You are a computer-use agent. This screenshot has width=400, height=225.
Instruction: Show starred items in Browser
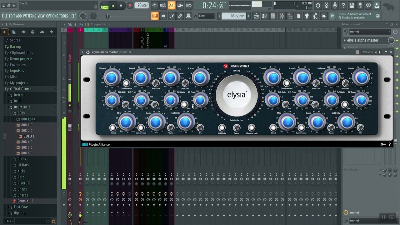pyautogui.click(x=52, y=32)
